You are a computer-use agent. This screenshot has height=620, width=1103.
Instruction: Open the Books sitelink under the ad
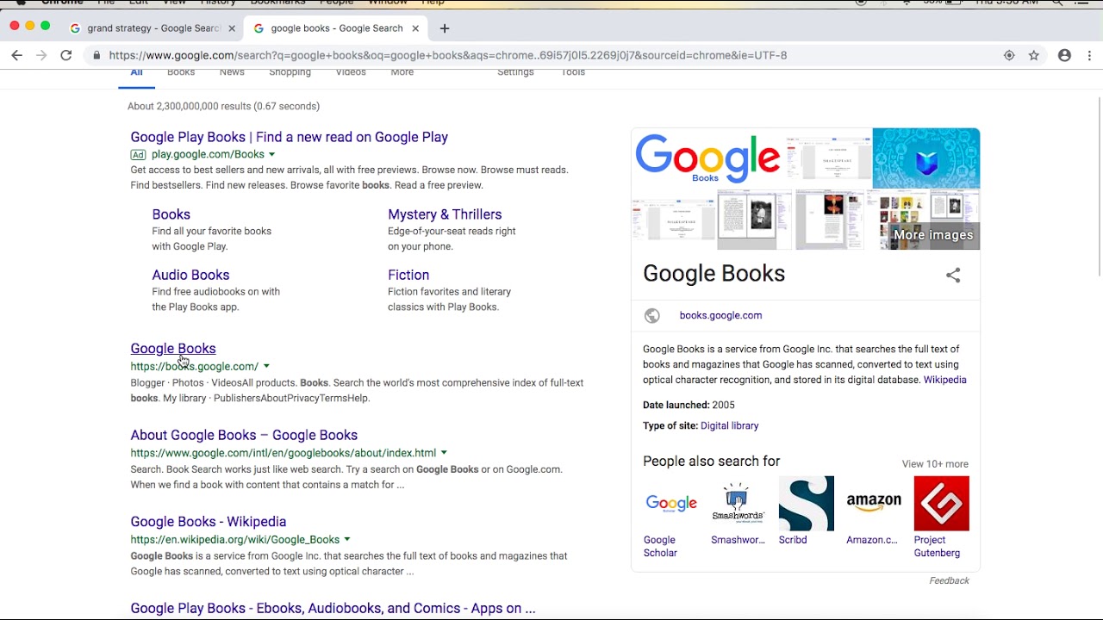click(171, 214)
